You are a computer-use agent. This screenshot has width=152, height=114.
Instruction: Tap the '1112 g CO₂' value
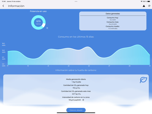[x=76, y=88]
